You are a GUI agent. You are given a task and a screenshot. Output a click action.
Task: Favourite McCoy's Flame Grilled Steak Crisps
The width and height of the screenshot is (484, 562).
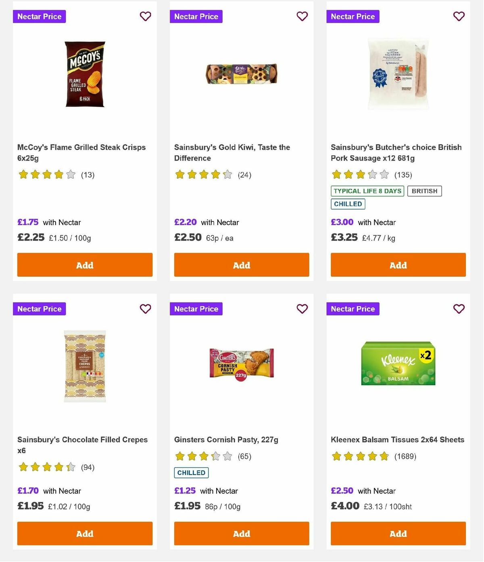(x=145, y=17)
